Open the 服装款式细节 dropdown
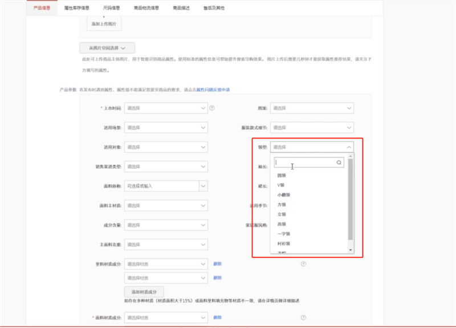This screenshot has height=328, width=456. click(312, 127)
